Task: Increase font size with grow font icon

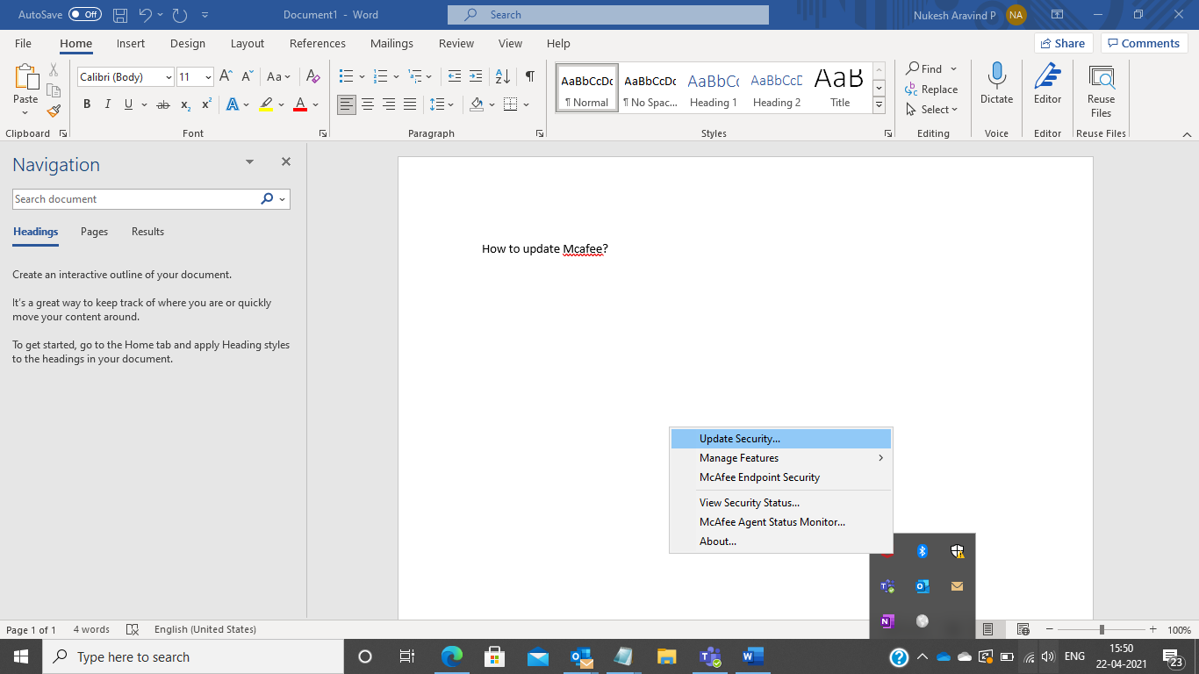Action: 226,76
